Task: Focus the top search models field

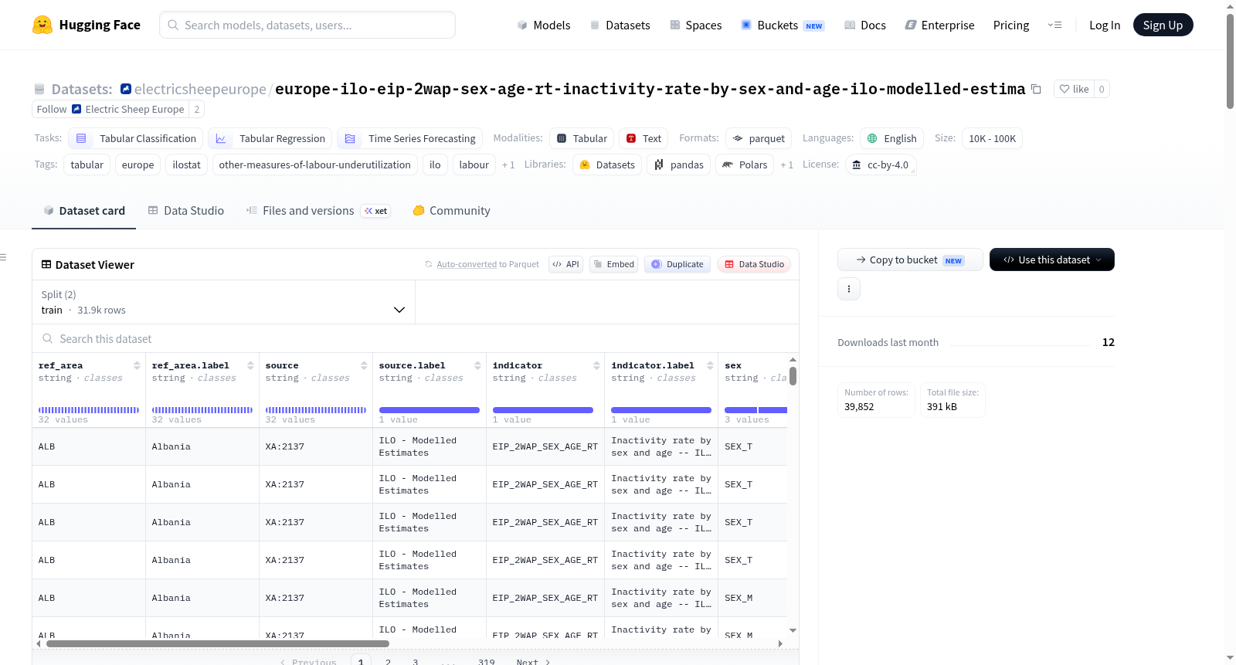Action: pyautogui.click(x=307, y=25)
